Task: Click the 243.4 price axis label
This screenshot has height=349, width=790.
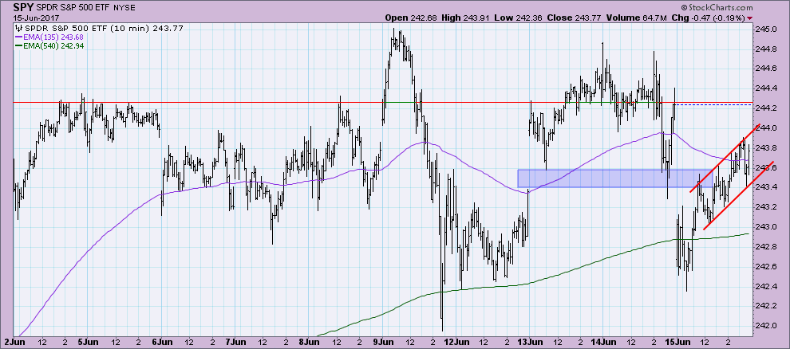Action: pyautogui.click(x=764, y=187)
